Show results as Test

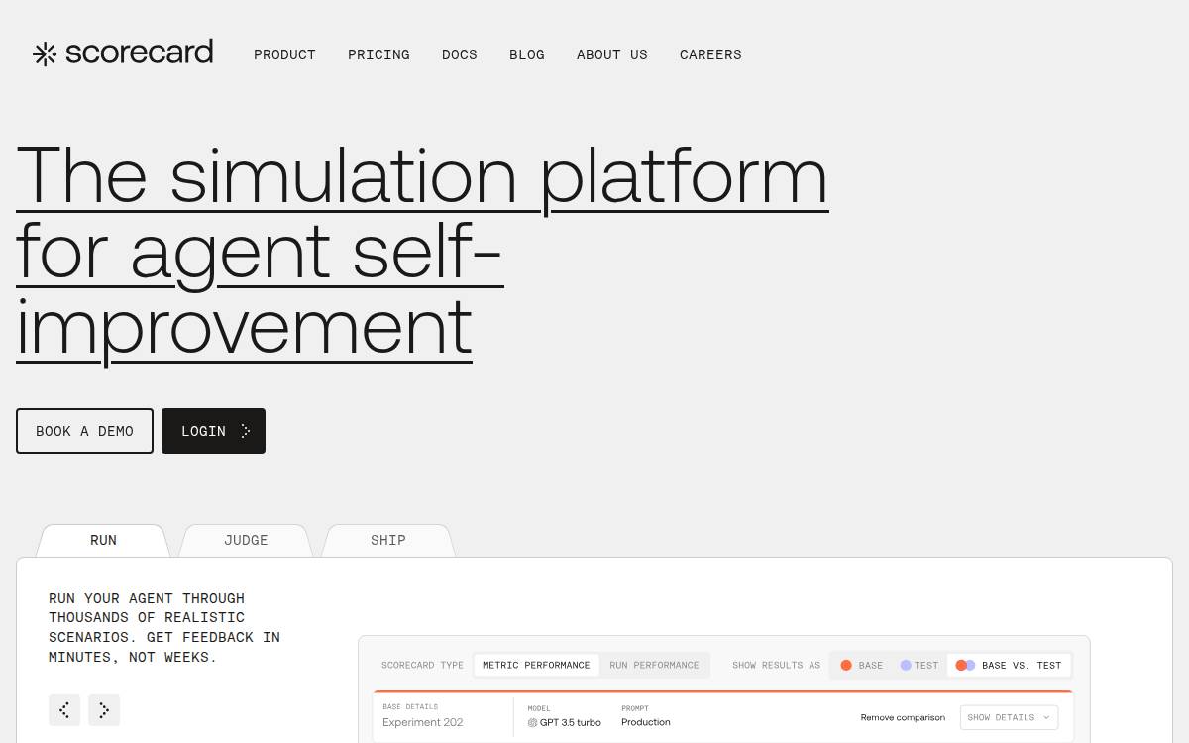pyautogui.click(x=919, y=665)
